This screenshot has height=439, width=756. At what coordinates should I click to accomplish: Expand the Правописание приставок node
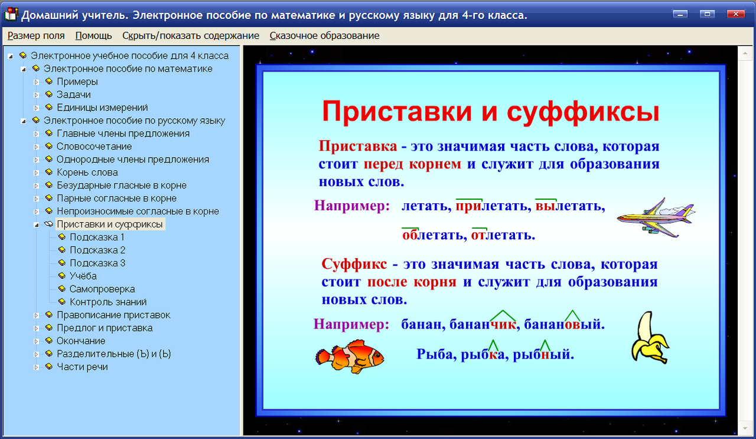[37, 315]
